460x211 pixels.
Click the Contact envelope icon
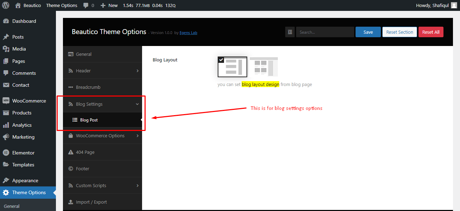(x=6, y=85)
